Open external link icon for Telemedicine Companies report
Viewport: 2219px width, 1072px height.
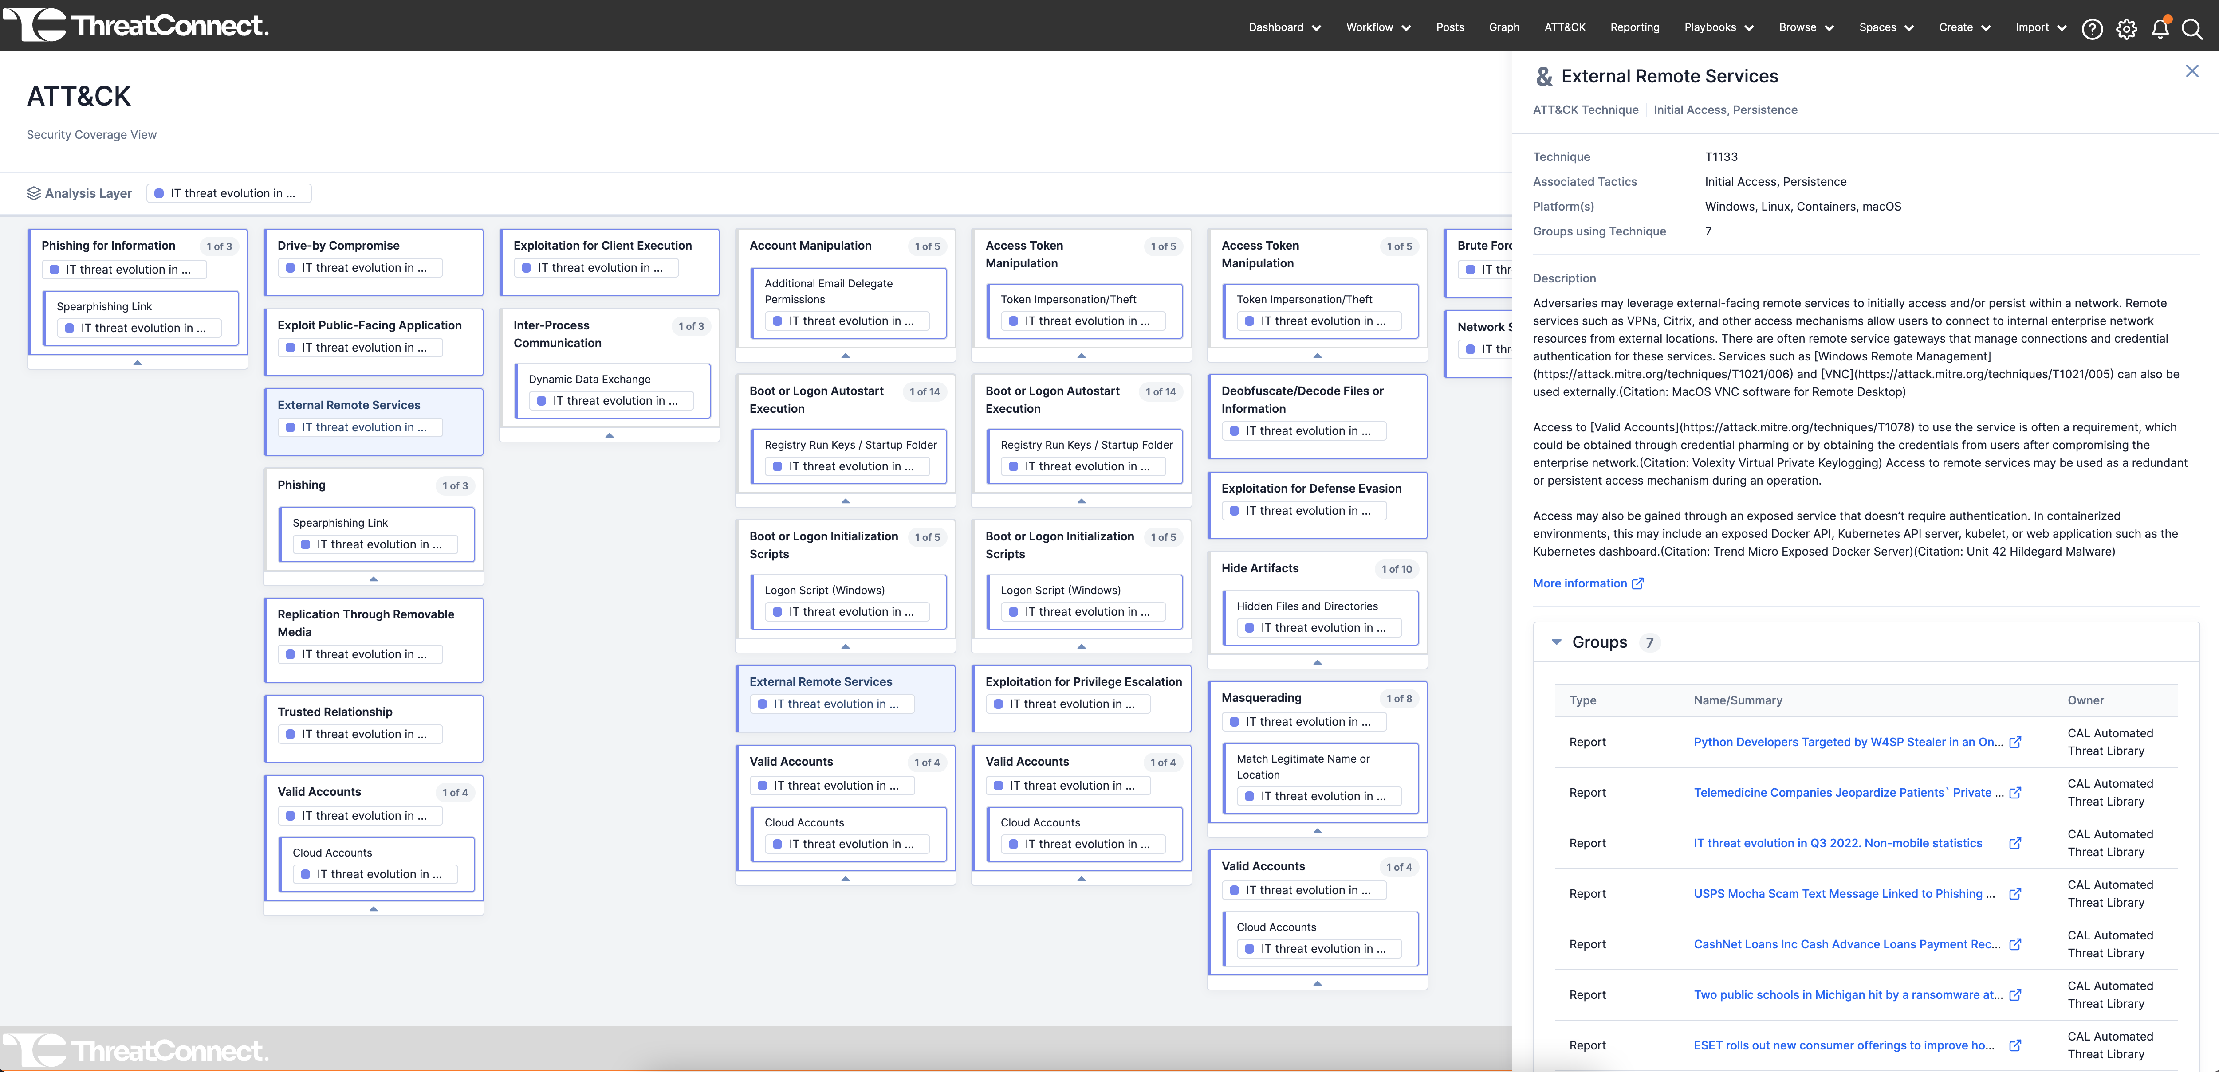tap(2015, 792)
